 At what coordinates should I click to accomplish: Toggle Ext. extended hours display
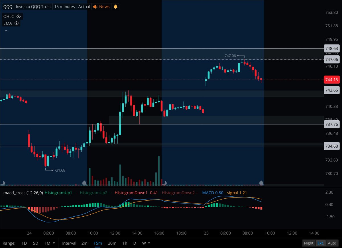[321, 243]
